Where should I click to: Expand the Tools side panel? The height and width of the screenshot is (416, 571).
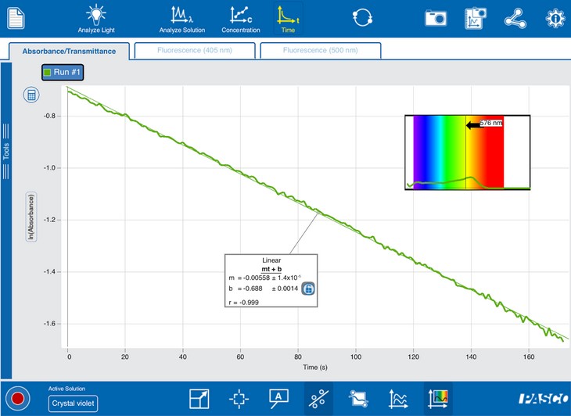pyautogui.click(x=5, y=151)
